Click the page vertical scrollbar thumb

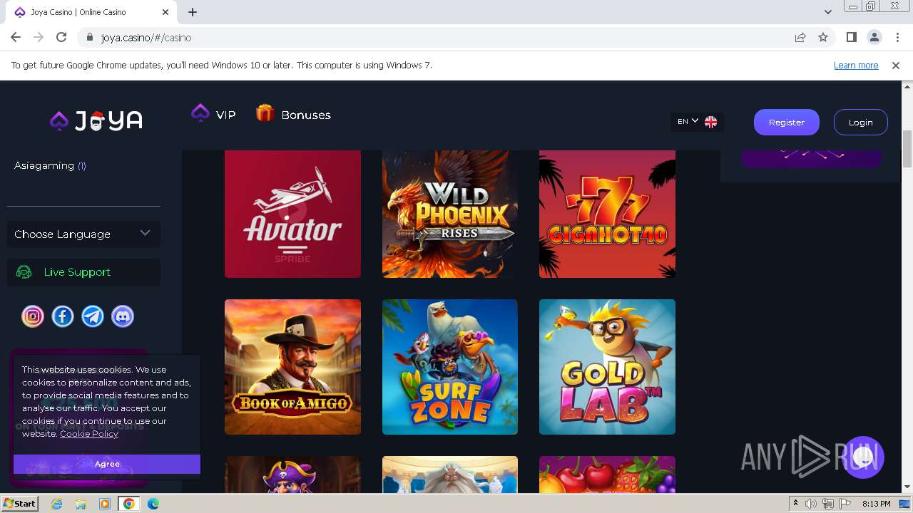point(907,149)
